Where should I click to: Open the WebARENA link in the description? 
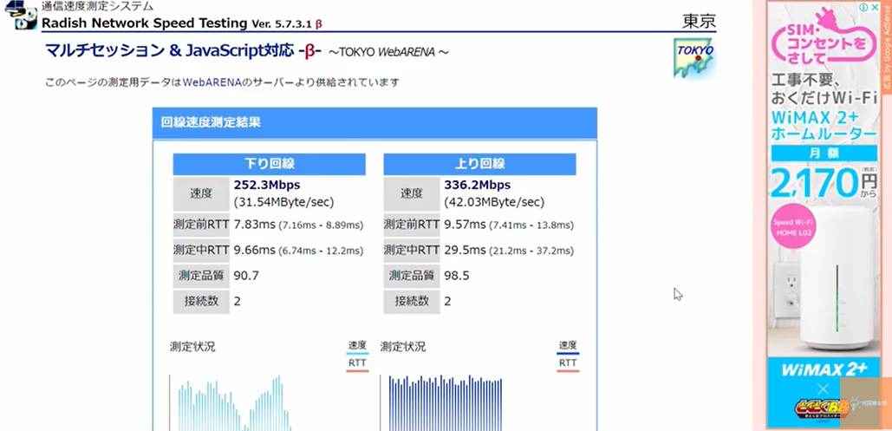tap(212, 82)
